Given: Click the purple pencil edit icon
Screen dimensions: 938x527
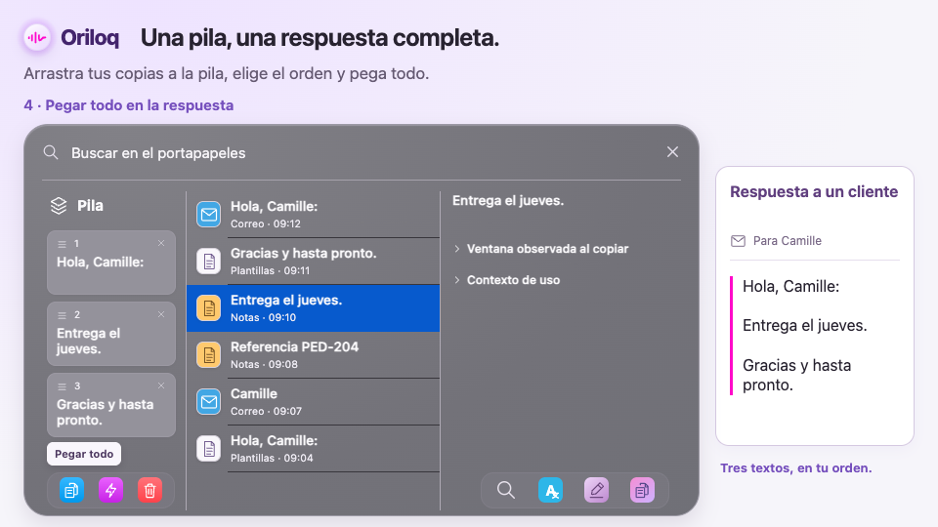Looking at the screenshot, I should pos(596,490).
